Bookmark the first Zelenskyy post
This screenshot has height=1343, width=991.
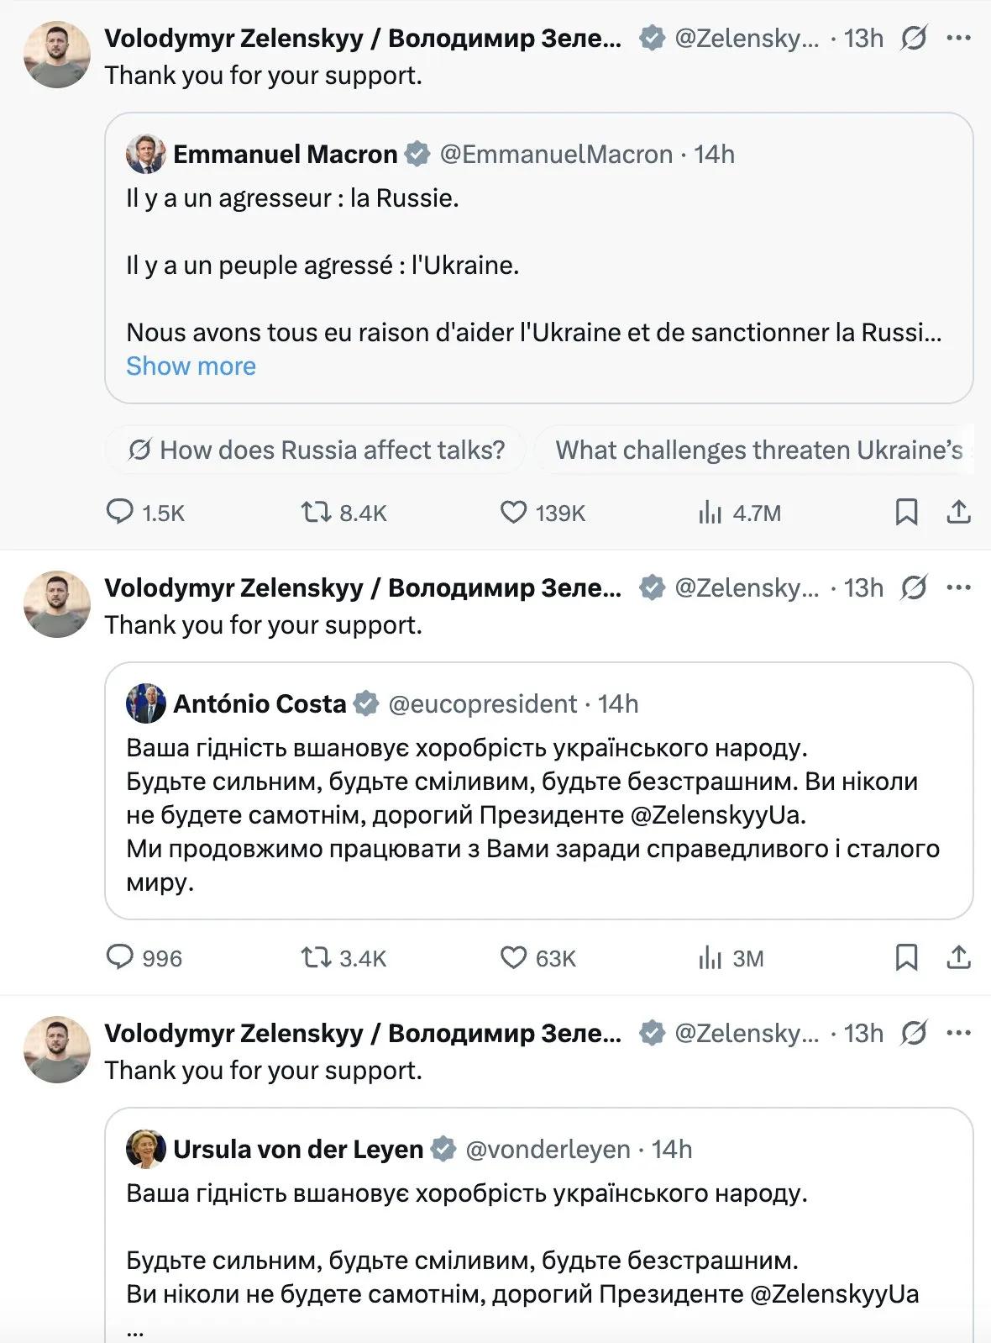point(906,512)
